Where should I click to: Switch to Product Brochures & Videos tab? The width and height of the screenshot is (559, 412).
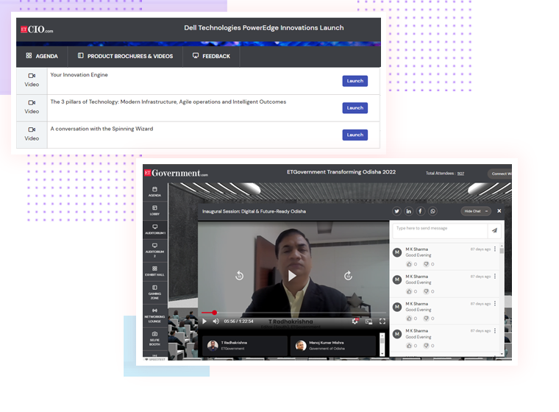pyautogui.click(x=125, y=56)
